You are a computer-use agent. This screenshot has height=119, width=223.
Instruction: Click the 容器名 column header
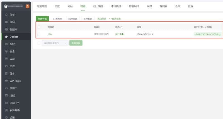point(51,27)
